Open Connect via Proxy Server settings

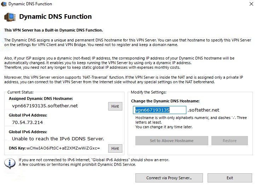169,178
